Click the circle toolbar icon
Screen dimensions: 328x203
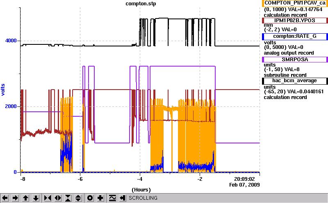click(90, 198)
